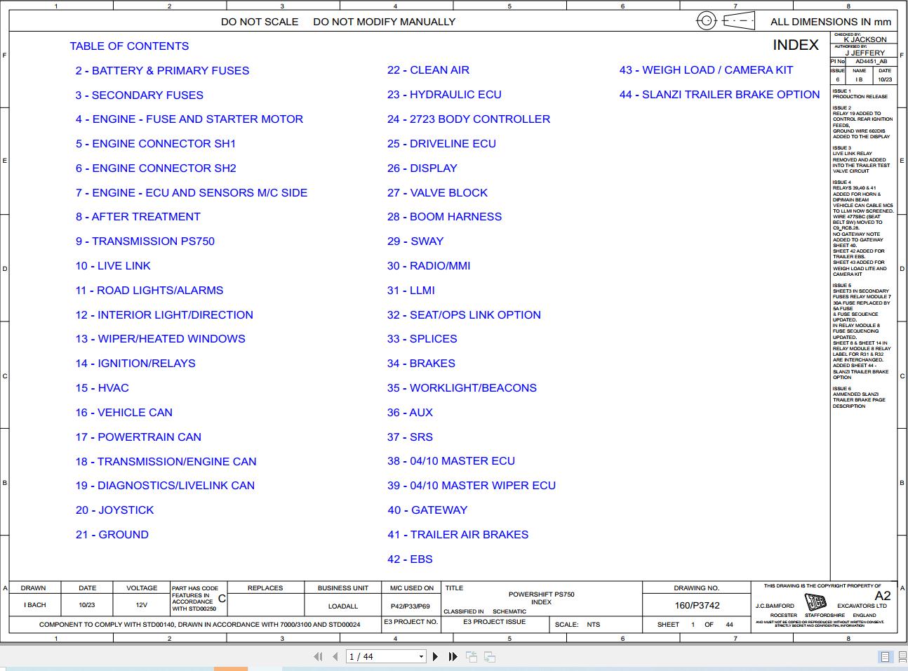
Task: Select 31 - LLMI sheet
Action: [411, 291]
